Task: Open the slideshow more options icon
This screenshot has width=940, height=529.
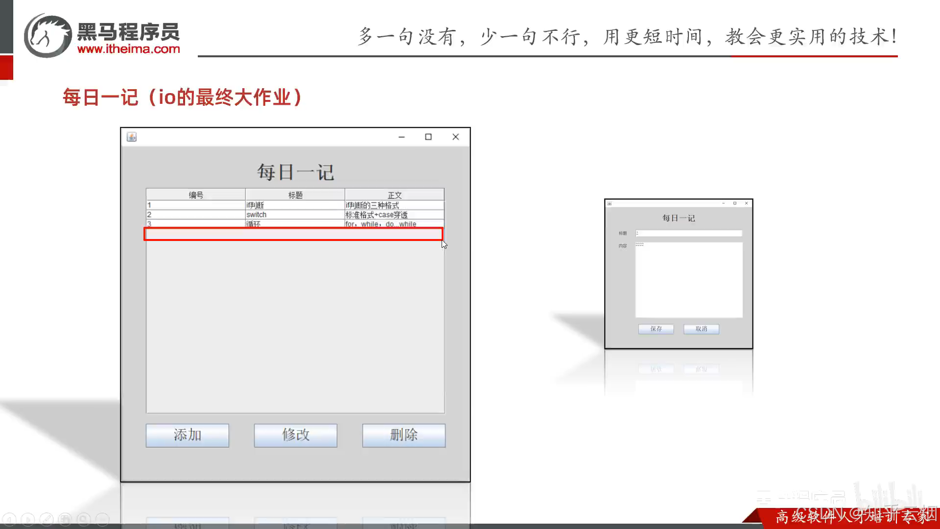Action: (x=102, y=519)
